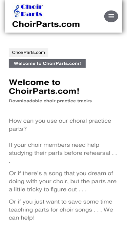Click the treble clef symbol in the logo
This screenshot has height=226, width=127.
pos(16,11)
